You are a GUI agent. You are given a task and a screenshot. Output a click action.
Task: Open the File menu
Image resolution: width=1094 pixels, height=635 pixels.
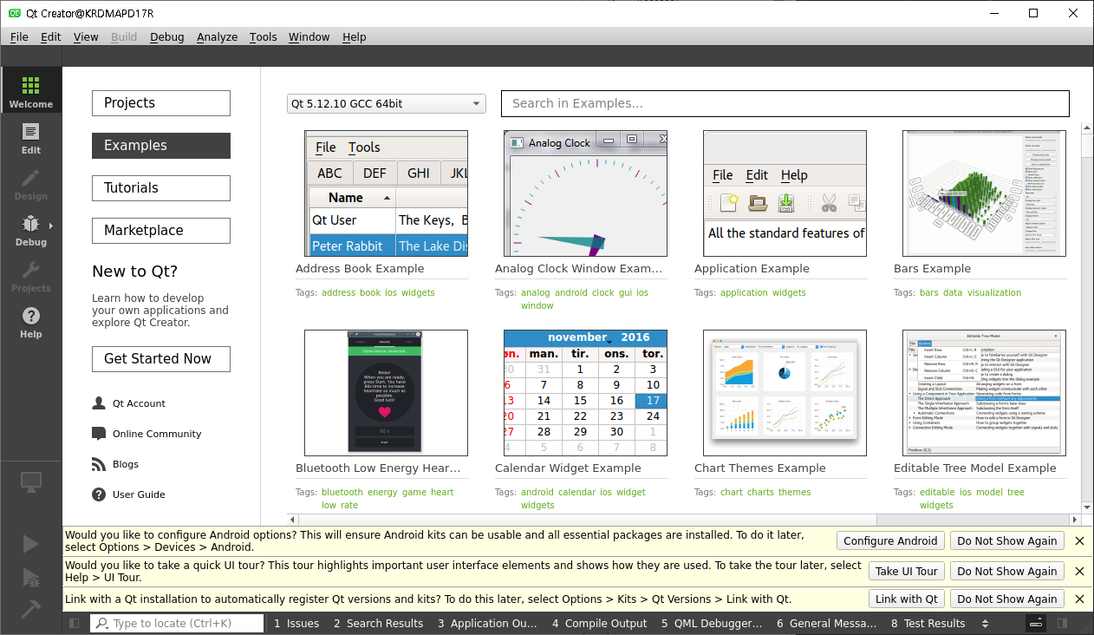(x=19, y=36)
